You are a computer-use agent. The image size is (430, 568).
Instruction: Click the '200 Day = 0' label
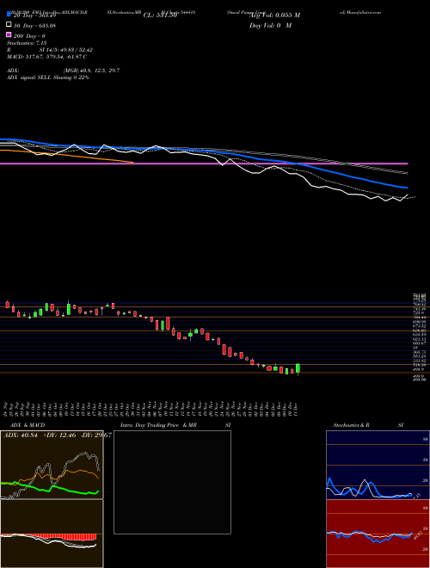tap(29, 36)
